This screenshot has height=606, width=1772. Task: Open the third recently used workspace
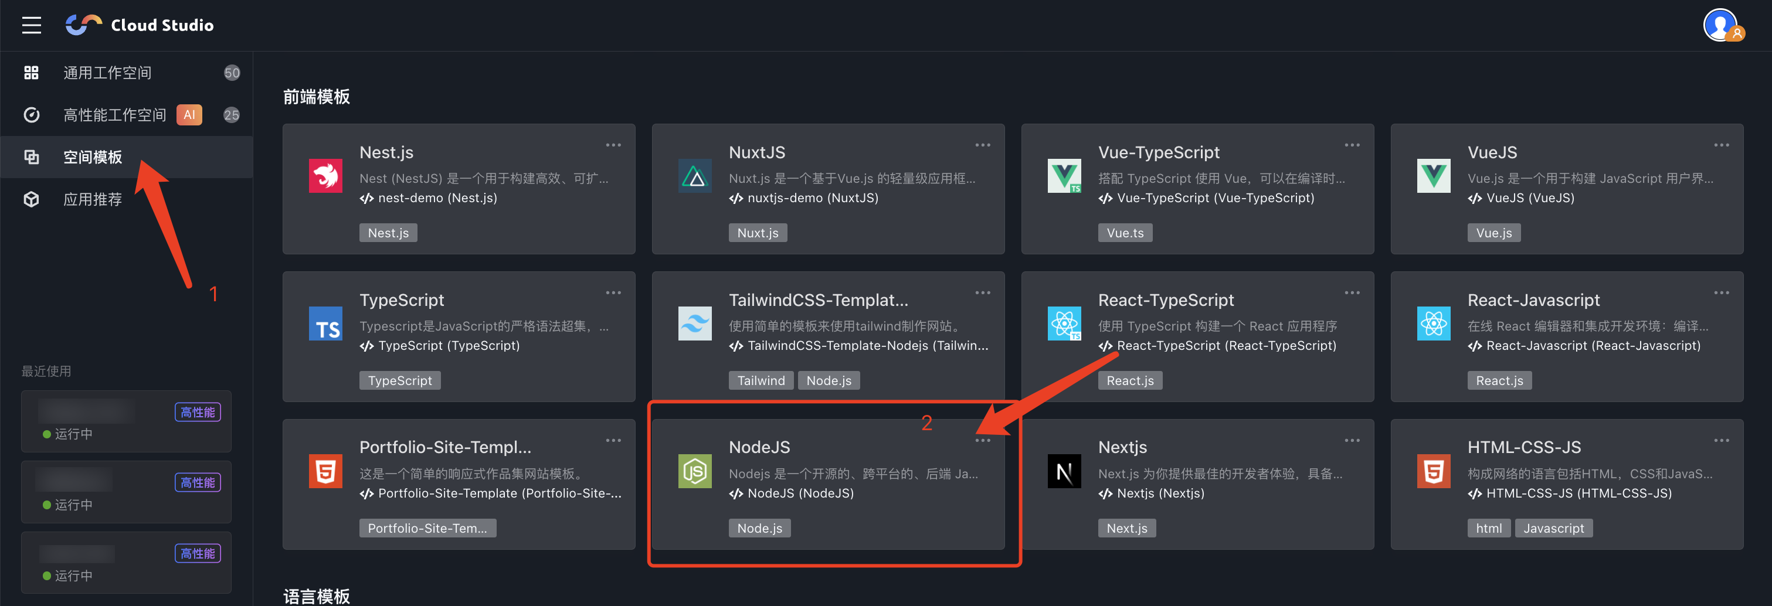click(x=127, y=563)
